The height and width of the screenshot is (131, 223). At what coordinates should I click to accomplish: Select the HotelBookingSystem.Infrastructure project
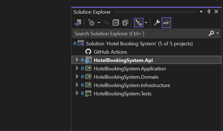click(132, 85)
